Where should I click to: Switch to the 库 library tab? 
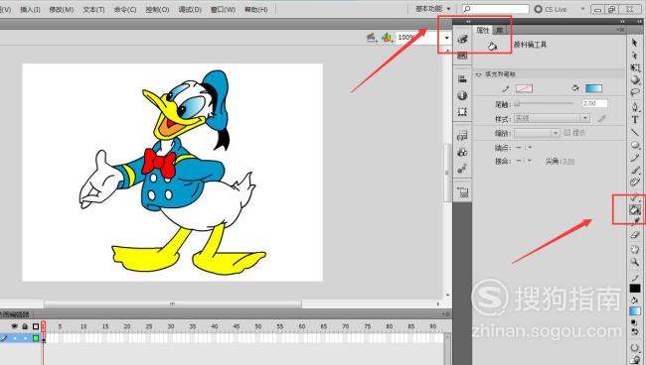(x=499, y=30)
